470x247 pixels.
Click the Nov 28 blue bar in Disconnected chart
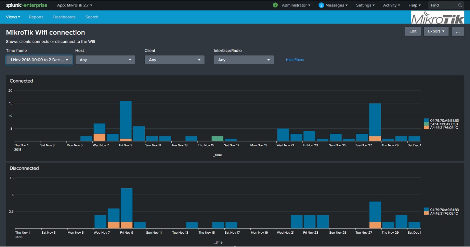click(x=375, y=212)
